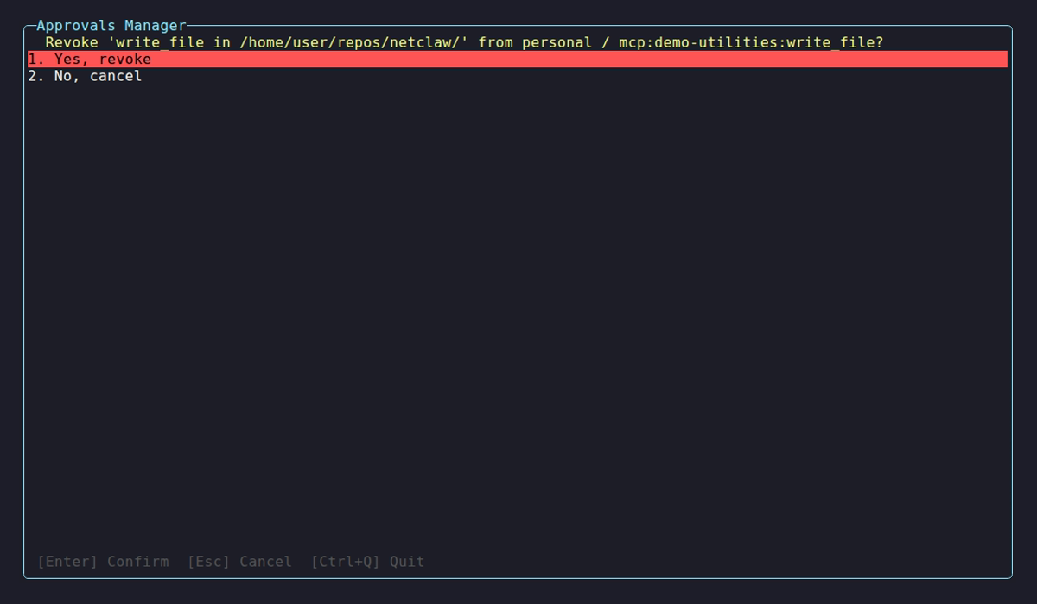
Task: Select the 'Yes, revoke' option
Action: point(517,60)
